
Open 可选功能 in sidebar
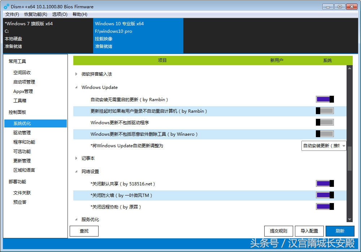(22, 152)
